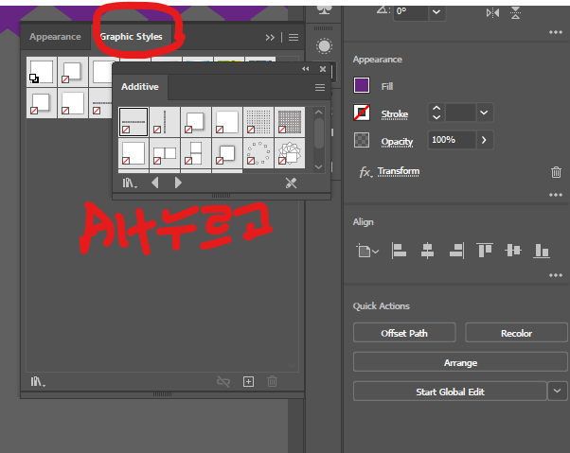Load previous graphic styles library
Image resolution: width=570 pixels, height=453 pixels.
[x=155, y=183]
